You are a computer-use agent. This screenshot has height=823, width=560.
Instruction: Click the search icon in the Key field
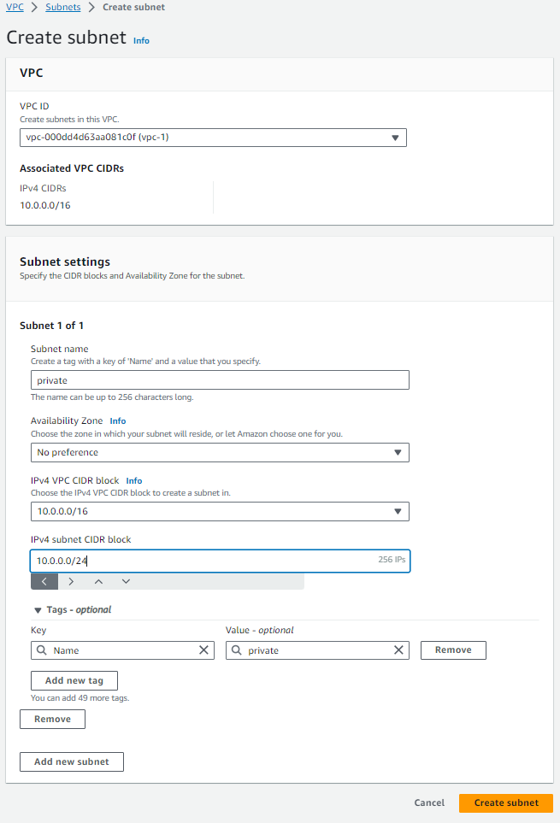point(41,650)
